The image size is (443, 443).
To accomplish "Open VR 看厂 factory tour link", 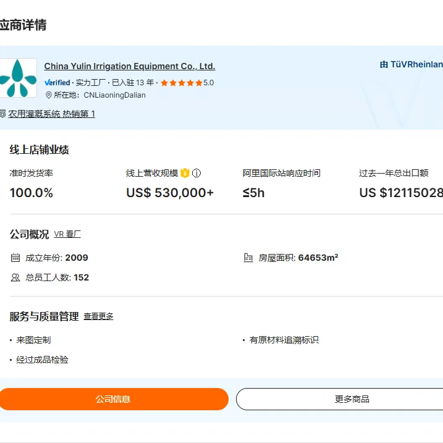I will 67,234.
